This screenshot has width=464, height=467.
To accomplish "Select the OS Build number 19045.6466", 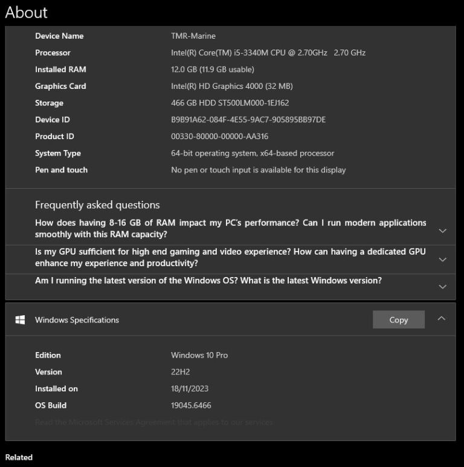I will click(191, 405).
